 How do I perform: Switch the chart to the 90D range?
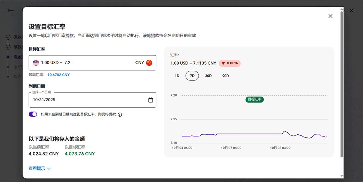click(x=226, y=76)
